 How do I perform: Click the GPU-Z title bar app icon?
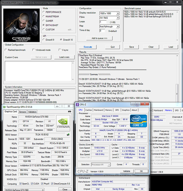coord(4,107)
